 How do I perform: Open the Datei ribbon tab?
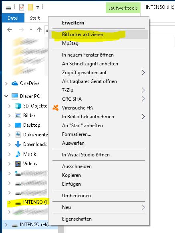[13, 18]
